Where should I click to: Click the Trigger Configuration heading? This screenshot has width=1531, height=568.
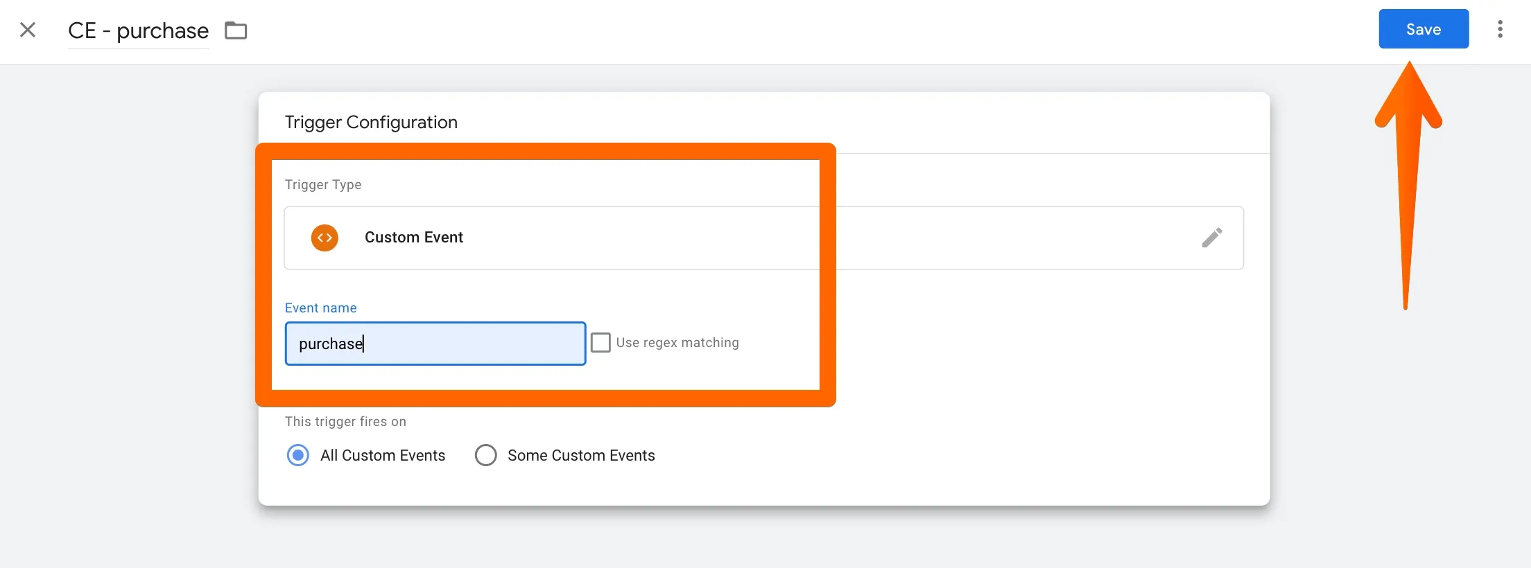pos(371,123)
